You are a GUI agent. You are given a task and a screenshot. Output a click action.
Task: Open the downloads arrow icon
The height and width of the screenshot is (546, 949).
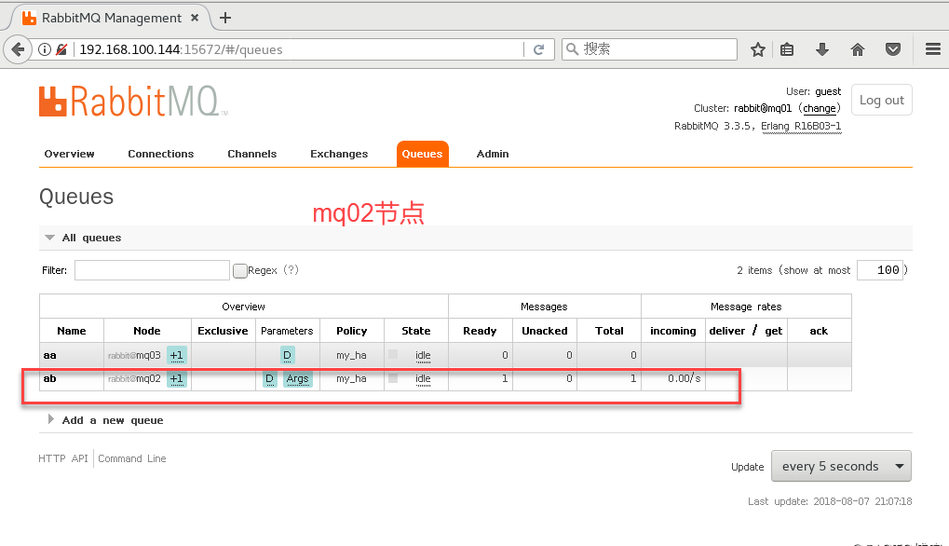point(822,49)
